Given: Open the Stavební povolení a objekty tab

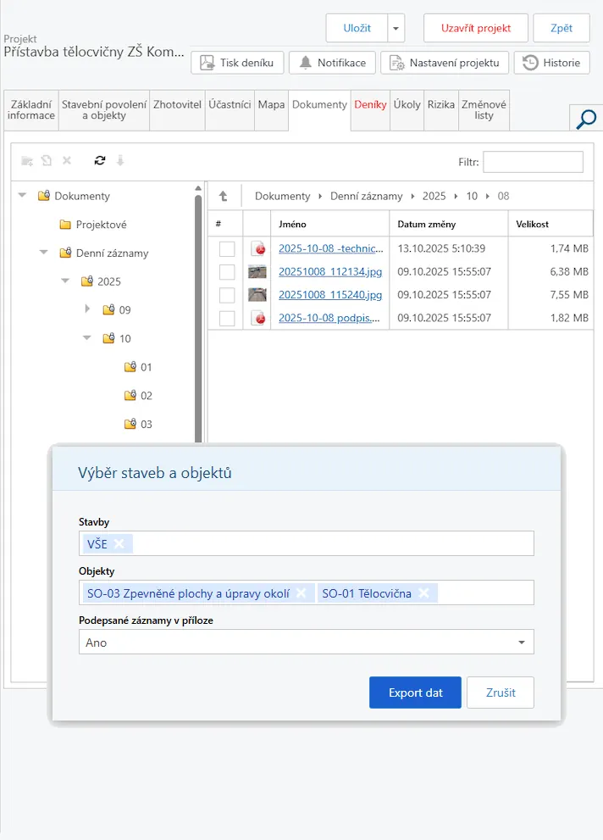Looking at the screenshot, I should click(104, 110).
